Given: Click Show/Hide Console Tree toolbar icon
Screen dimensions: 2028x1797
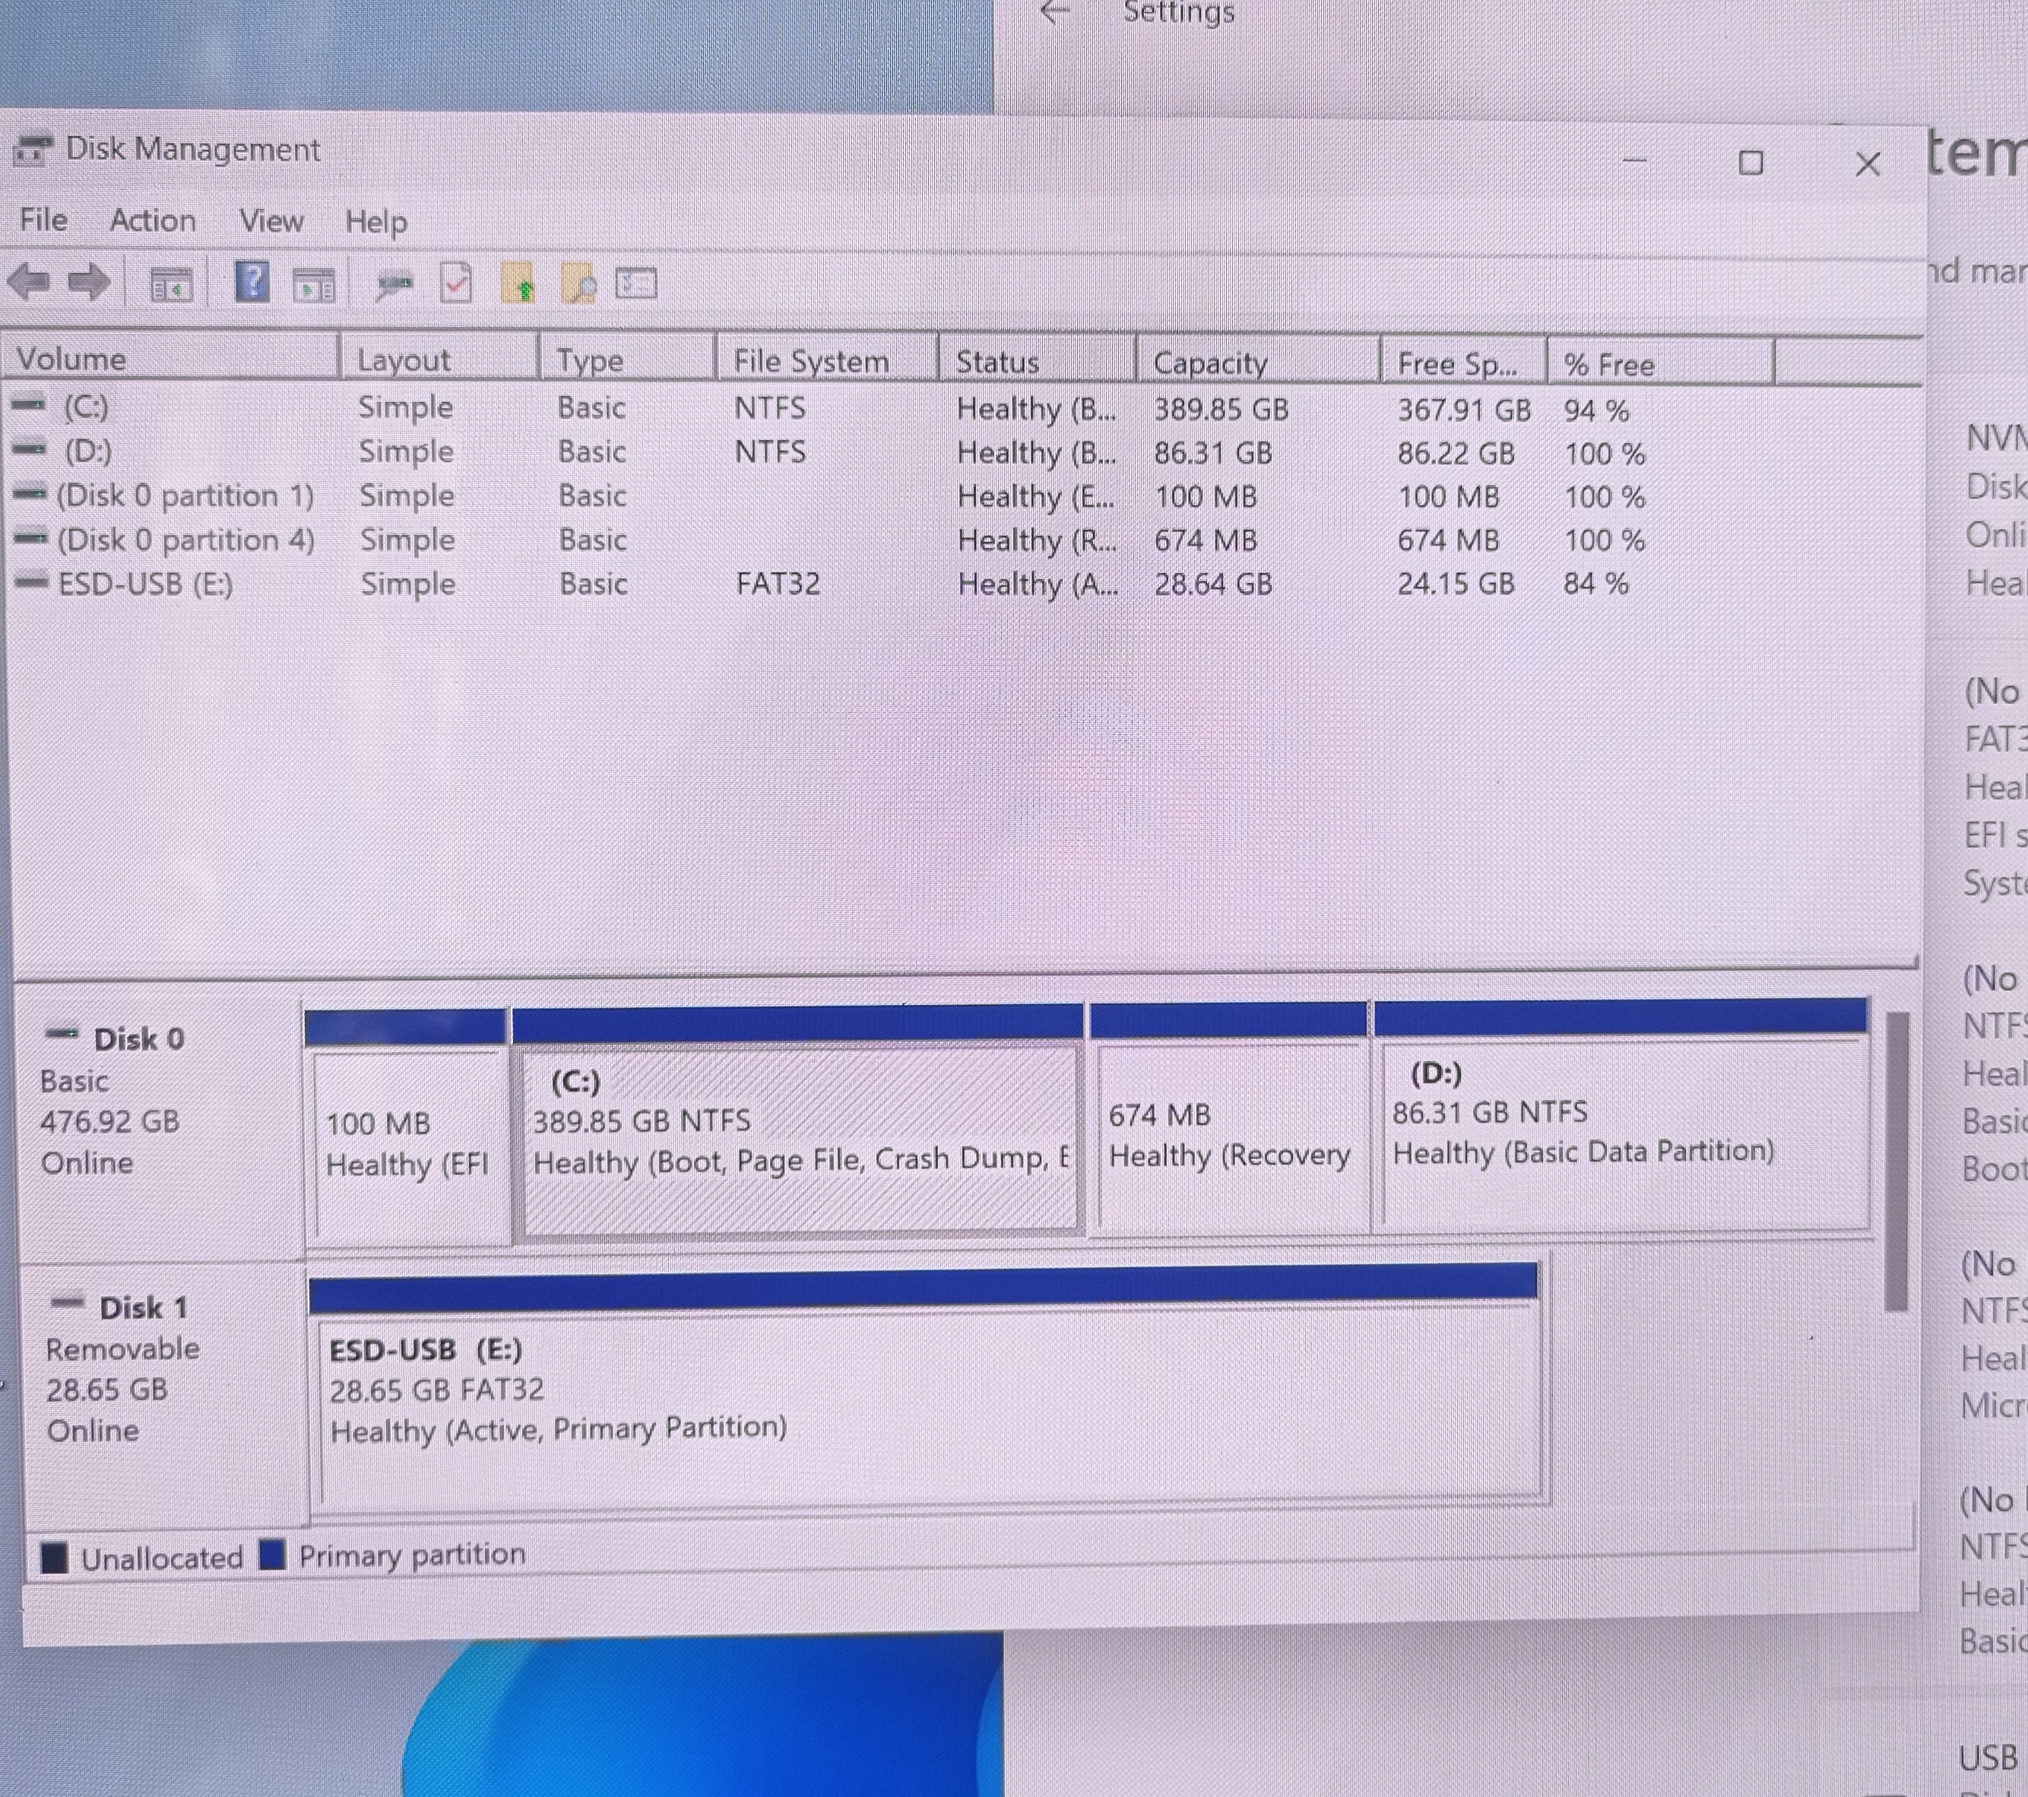Looking at the screenshot, I should click(x=171, y=286).
